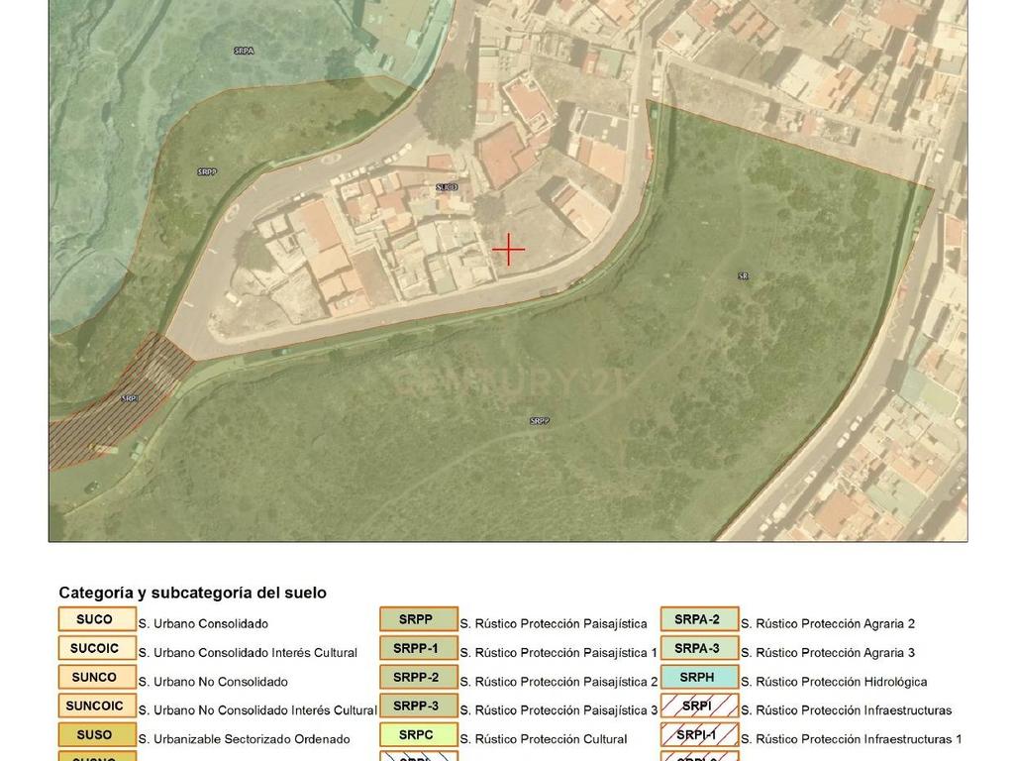Click 'S. Rústico Protección Hidrológica' text
1014x761 pixels.
(x=834, y=682)
